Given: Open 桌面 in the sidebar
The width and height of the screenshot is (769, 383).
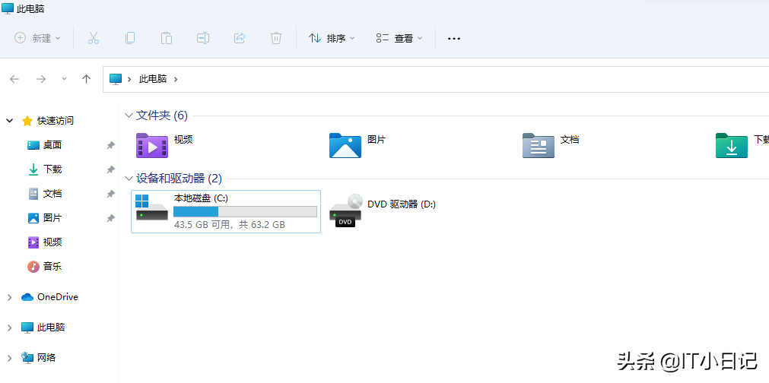Looking at the screenshot, I should 52,145.
